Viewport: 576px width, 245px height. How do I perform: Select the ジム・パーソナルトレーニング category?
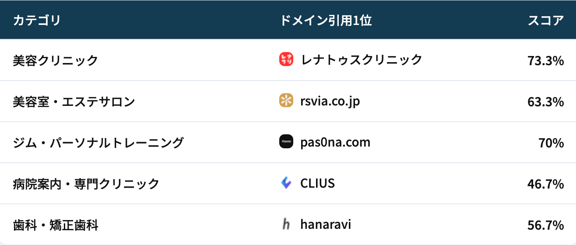[98, 143]
